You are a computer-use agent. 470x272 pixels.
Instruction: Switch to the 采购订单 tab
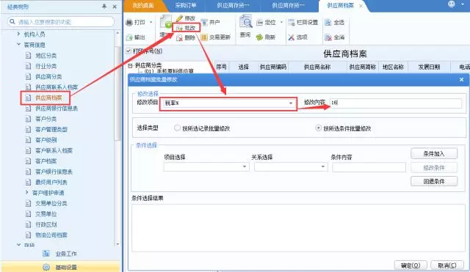click(x=186, y=6)
